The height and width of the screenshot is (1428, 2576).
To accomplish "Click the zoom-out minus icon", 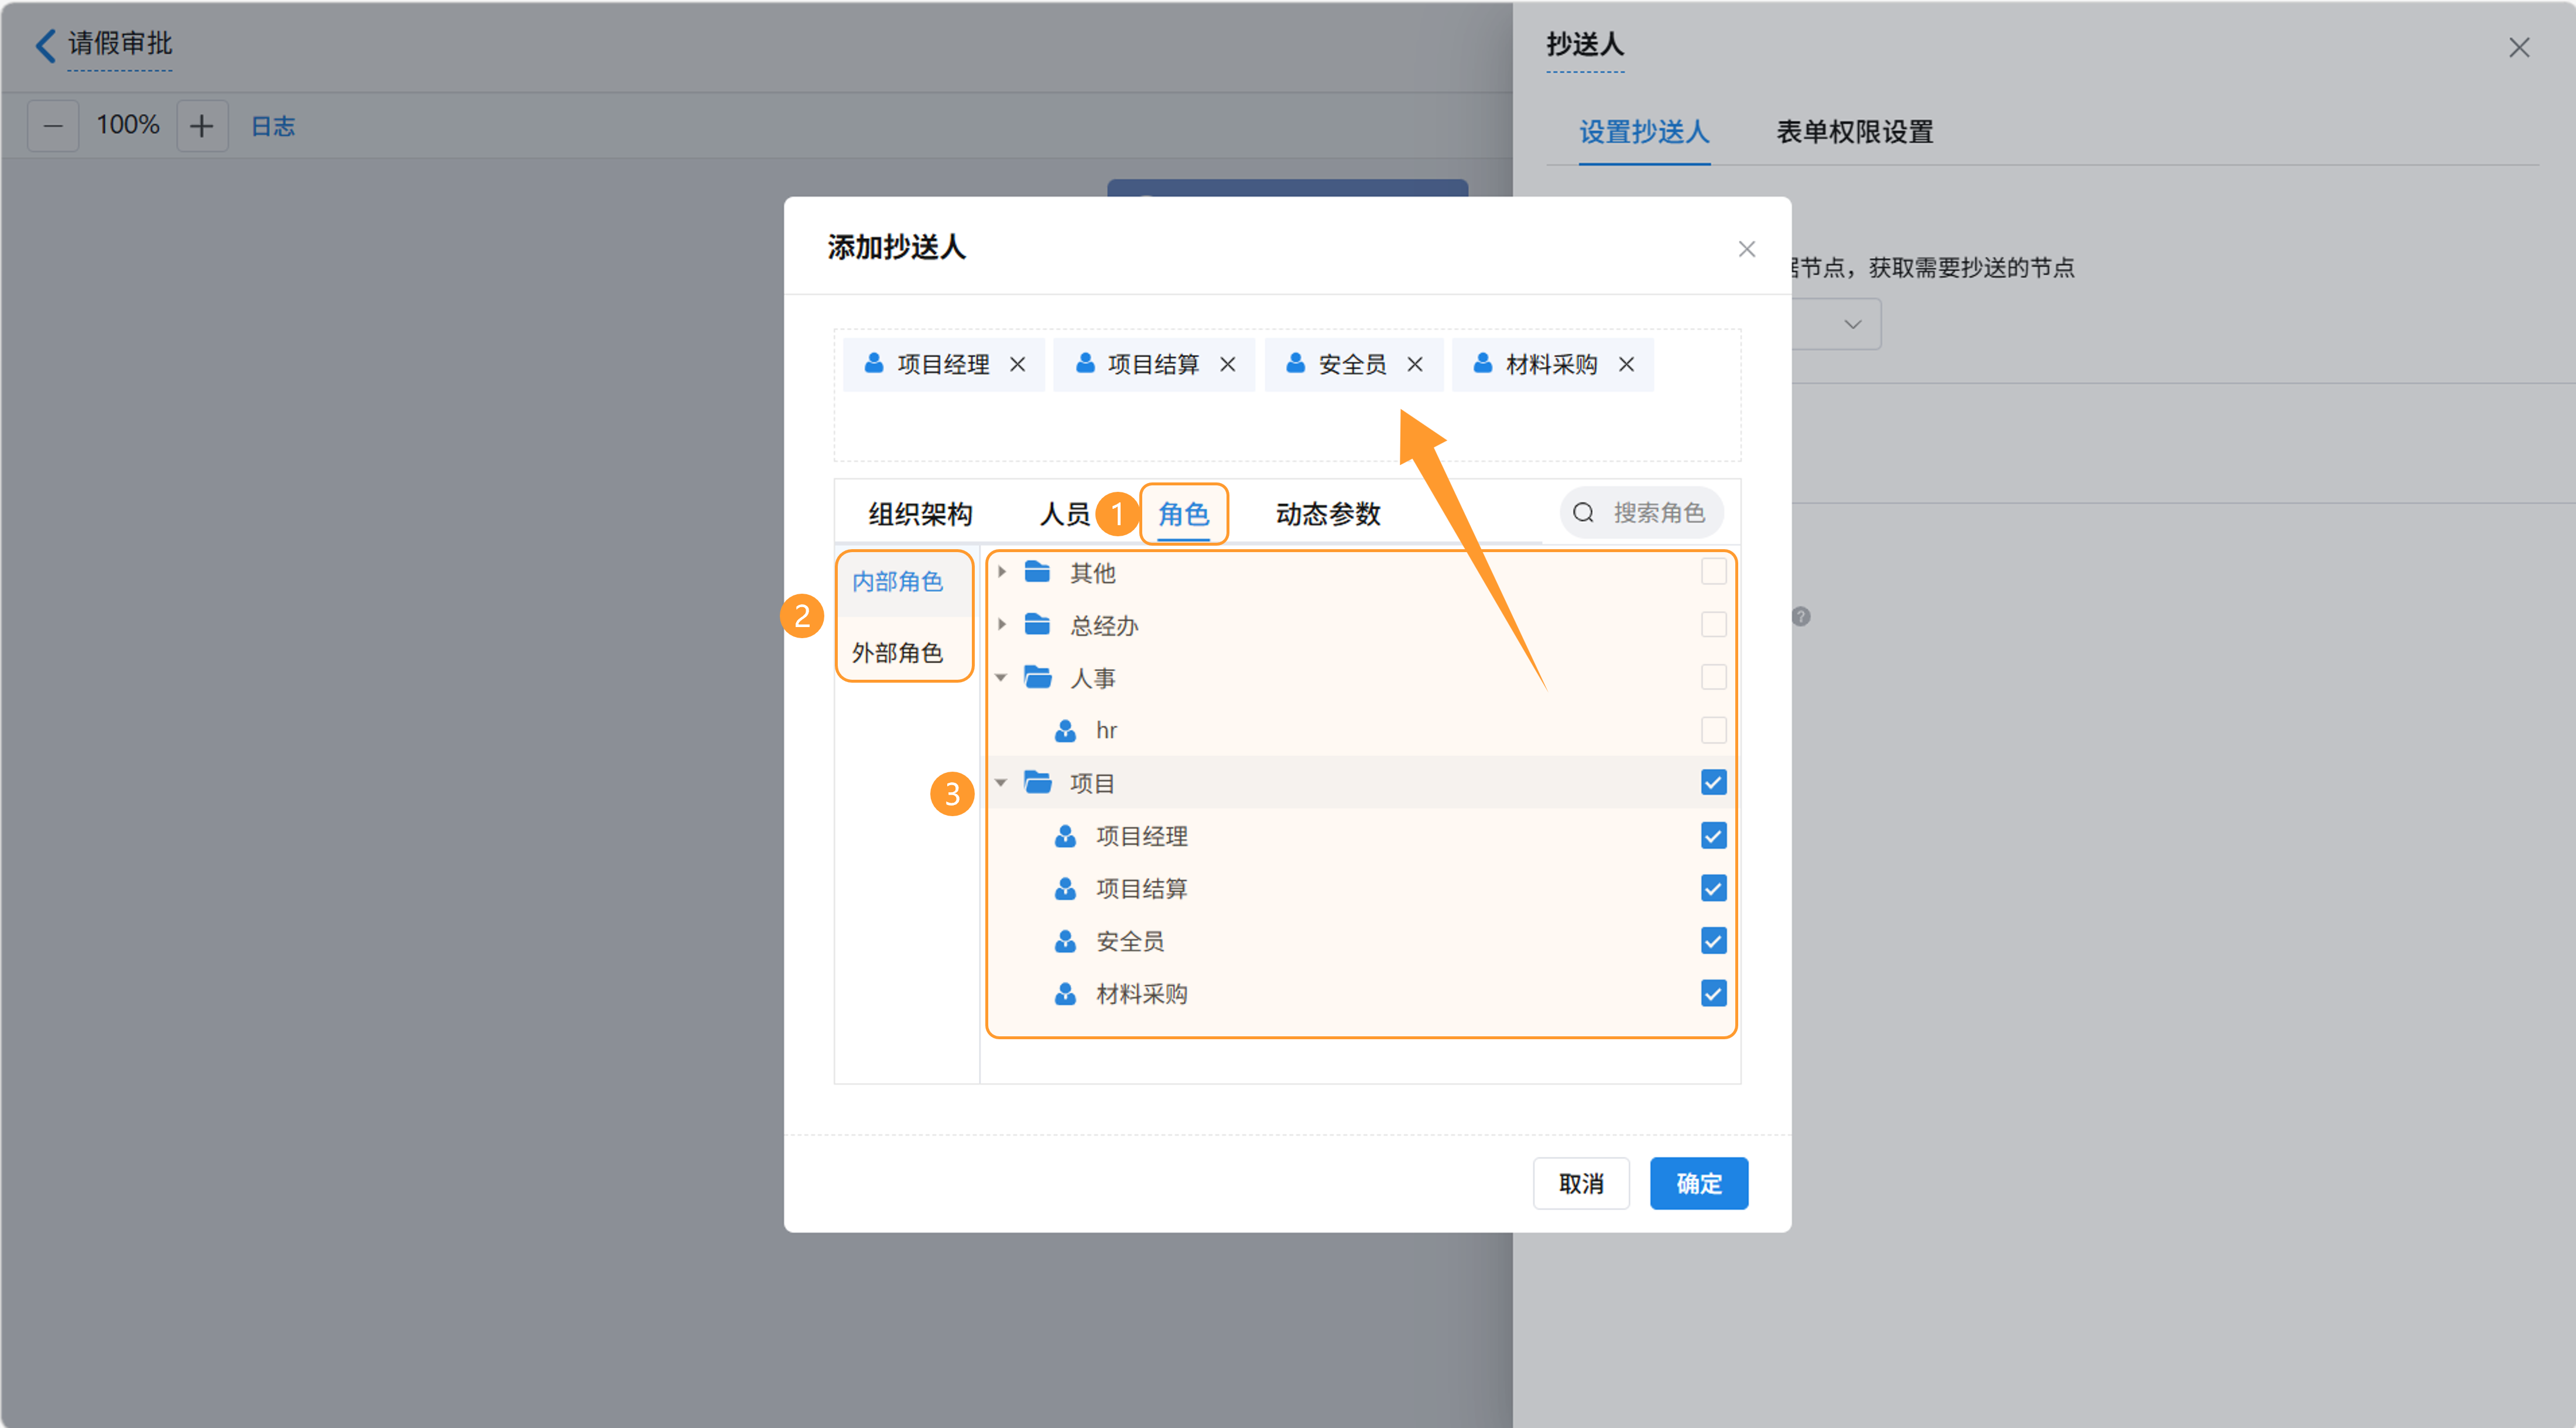I will click(x=53, y=126).
